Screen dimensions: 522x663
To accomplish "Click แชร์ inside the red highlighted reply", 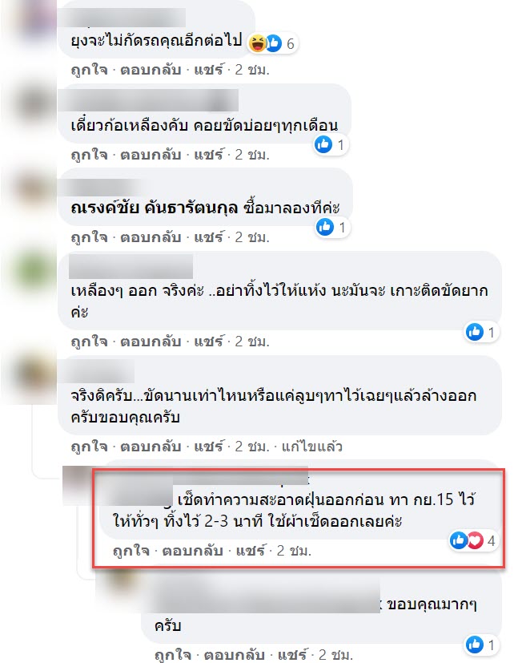I will (250, 551).
